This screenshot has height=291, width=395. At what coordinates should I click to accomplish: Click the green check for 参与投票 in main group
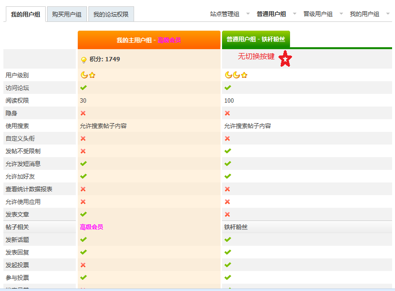click(83, 277)
